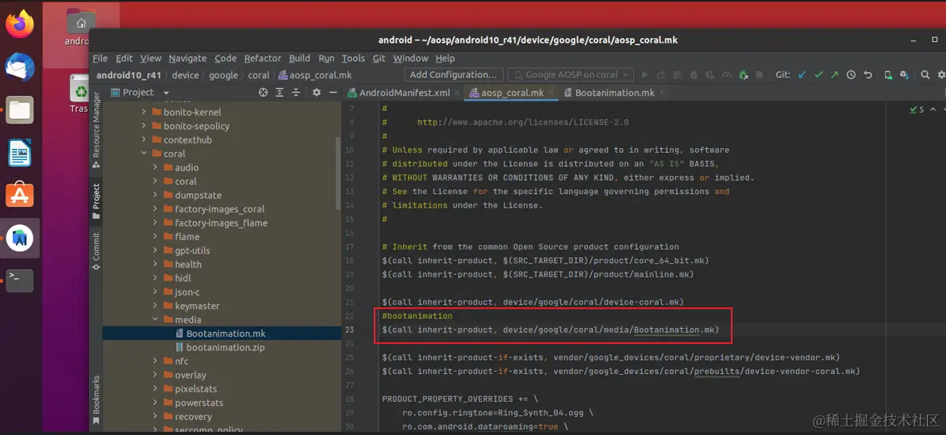Click the Git Update Project blue arrow
946x435 pixels.
802,74
